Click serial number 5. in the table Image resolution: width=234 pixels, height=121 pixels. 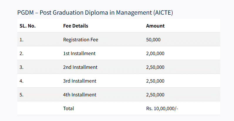coord(21,95)
